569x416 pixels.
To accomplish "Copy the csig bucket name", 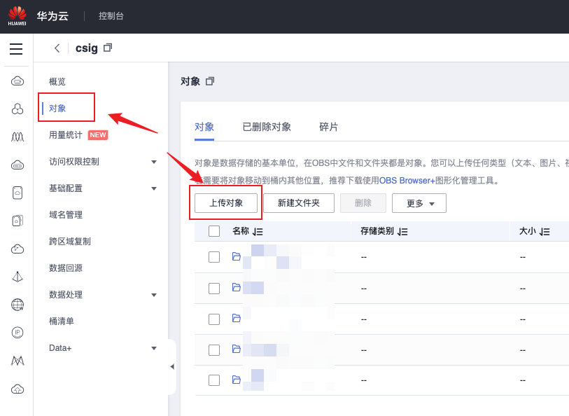I will tap(108, 48).
